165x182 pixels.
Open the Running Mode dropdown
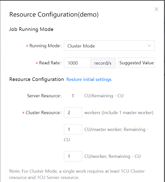tap(109, 46)
